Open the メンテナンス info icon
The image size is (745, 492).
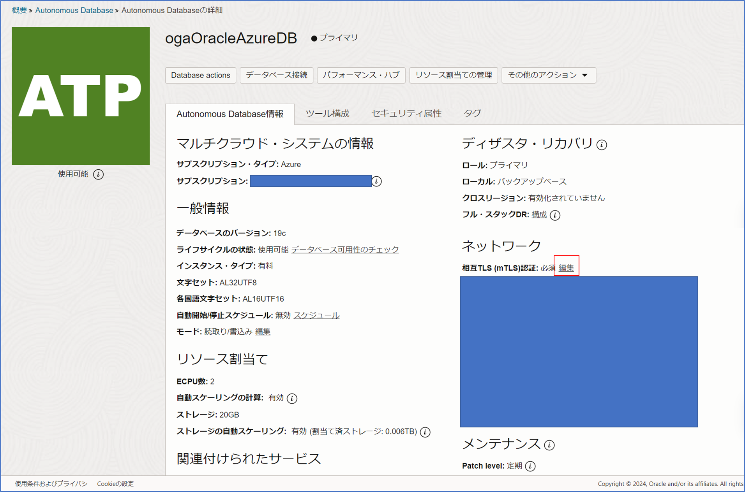point(549,445)
